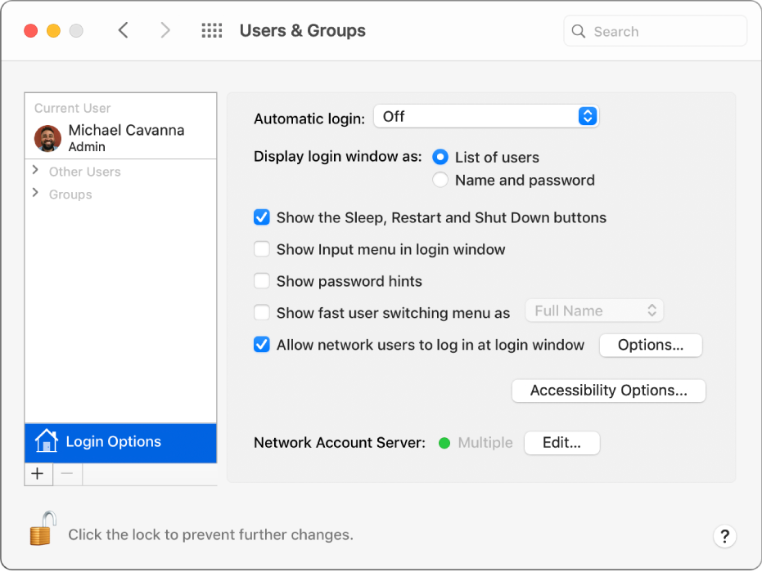Viewport: 762px width, 572px height.
Task: Click the minus icon to remove a user
Action: tap(66, 474)
